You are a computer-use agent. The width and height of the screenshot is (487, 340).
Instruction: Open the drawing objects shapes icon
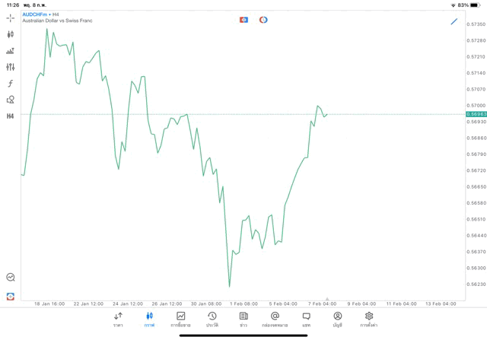pos(10,100)
